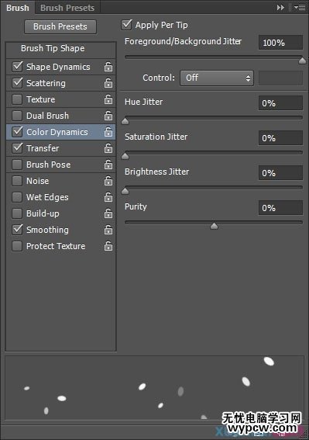Open the Brush panel flyout menu
This screenshot has width=309, height=440.
point(300,8)
